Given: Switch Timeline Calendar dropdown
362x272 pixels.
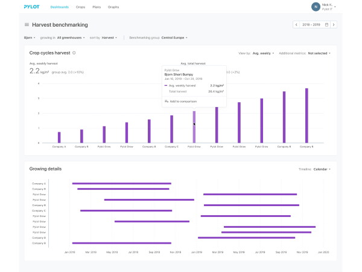Looking at the screenshot, I should [320, 169].
